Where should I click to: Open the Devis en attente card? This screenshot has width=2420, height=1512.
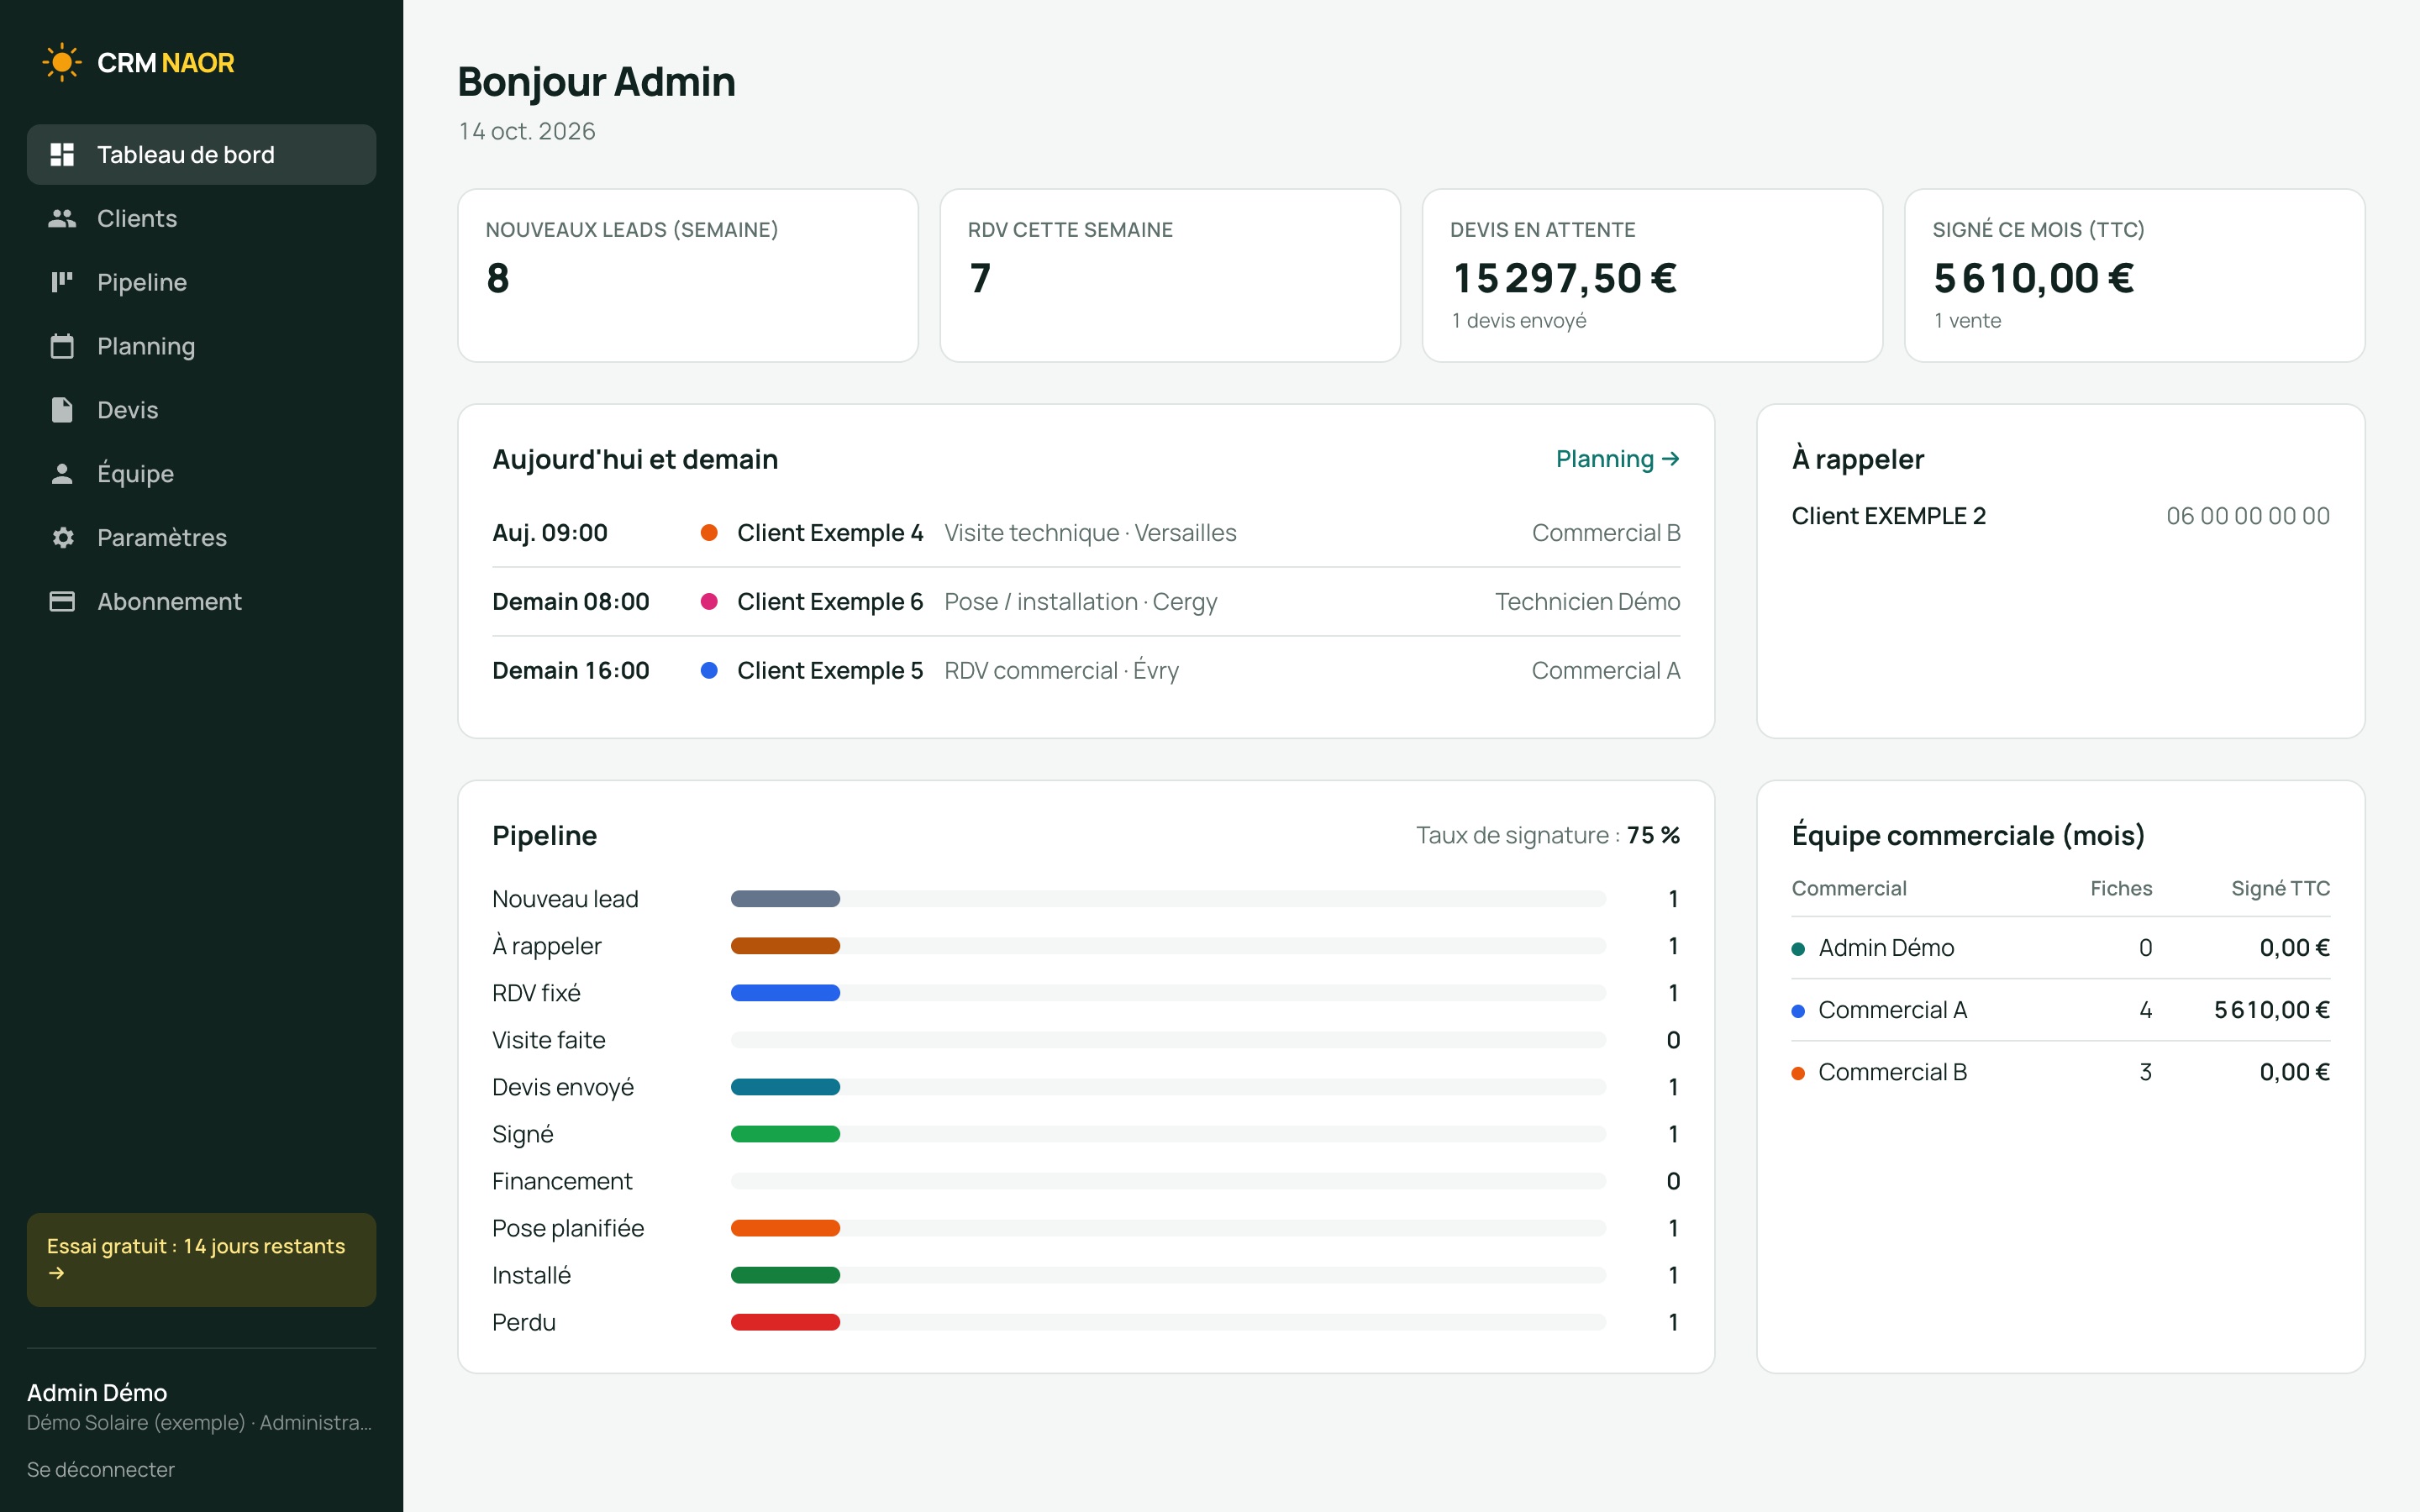(x=1652, y=275)
